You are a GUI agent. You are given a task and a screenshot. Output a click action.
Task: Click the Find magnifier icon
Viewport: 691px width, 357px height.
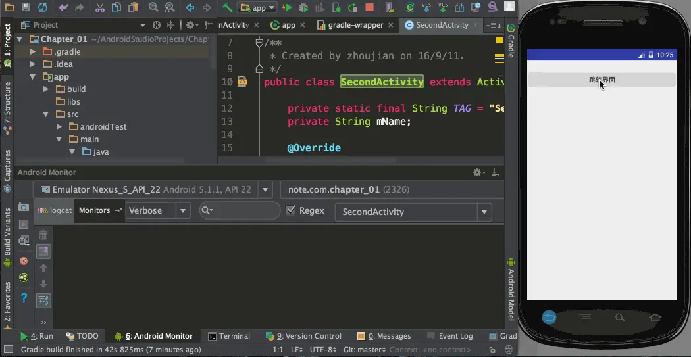click(x=153, y=7)
